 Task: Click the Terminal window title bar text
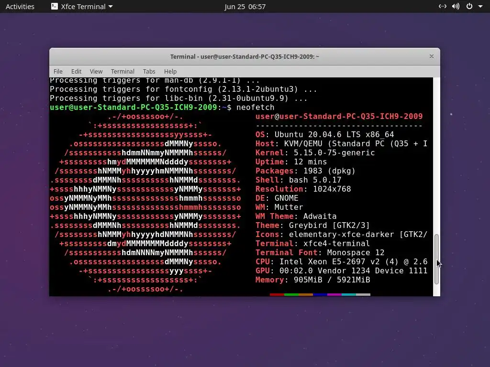click(245, 56)
